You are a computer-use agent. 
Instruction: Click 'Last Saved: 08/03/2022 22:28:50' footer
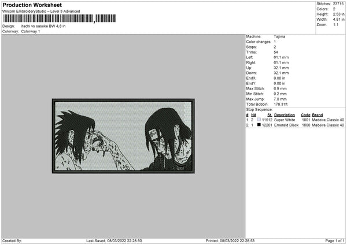(x=114, y=241)
